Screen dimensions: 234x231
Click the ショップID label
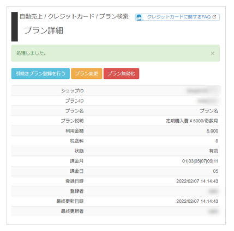tap(72, 91)
